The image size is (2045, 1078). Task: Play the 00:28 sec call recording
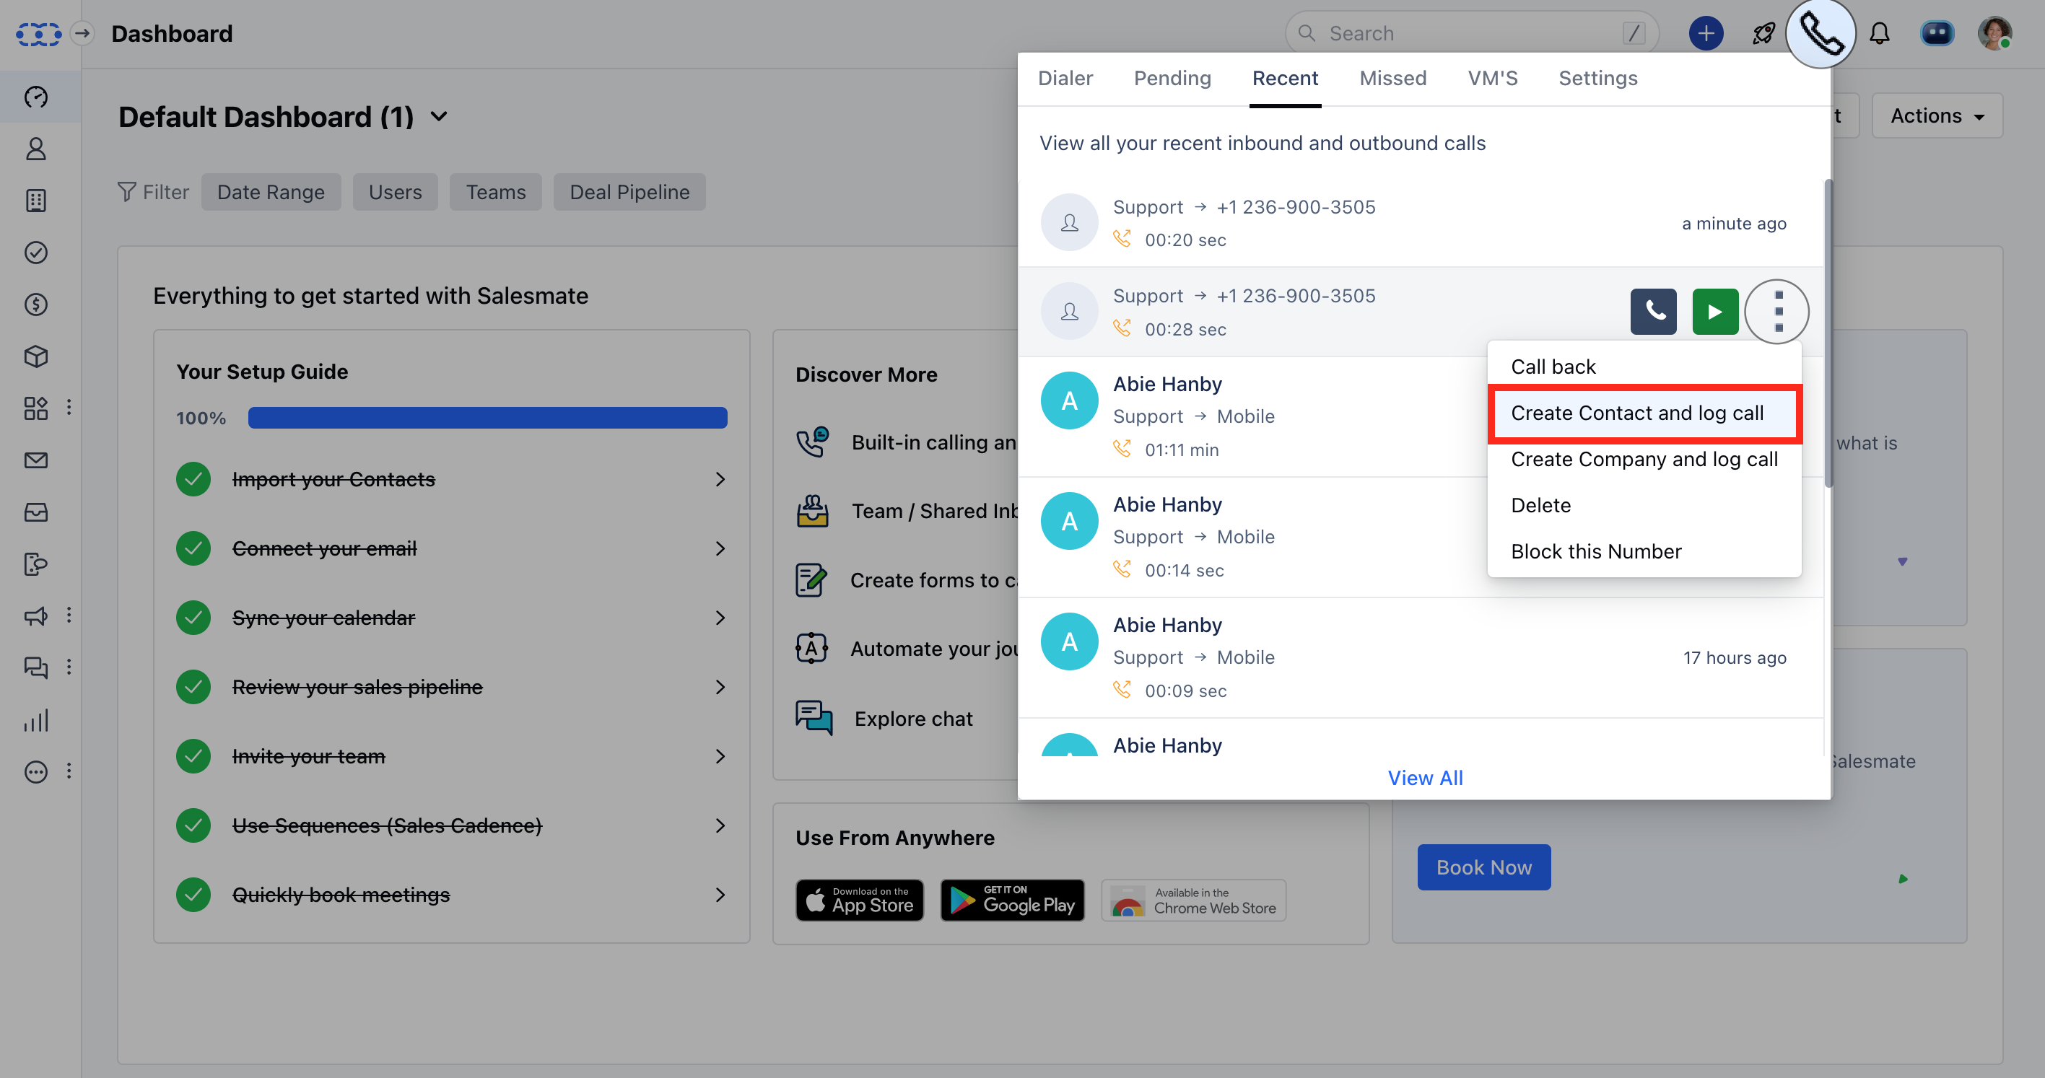pyautogui.click(x=1714, y=311)
